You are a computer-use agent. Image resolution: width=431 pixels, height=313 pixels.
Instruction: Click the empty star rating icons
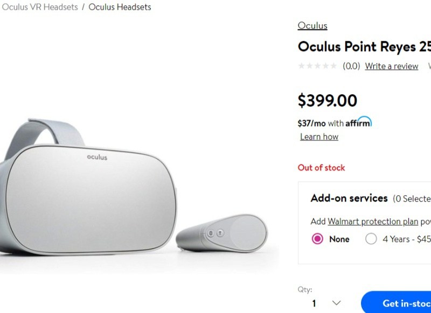point(317,66)
